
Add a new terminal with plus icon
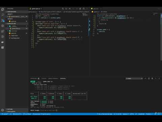(x=145, y=78)
